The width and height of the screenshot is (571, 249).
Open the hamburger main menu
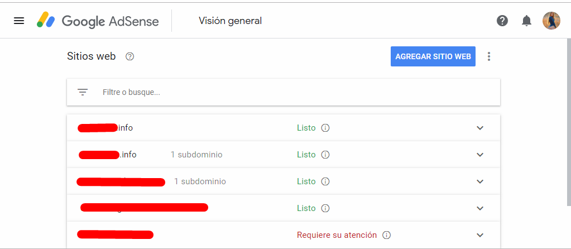click(x=19, y=21)
